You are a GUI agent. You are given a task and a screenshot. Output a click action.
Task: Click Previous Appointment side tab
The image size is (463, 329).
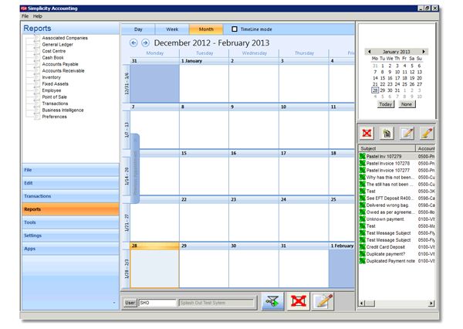135,168
